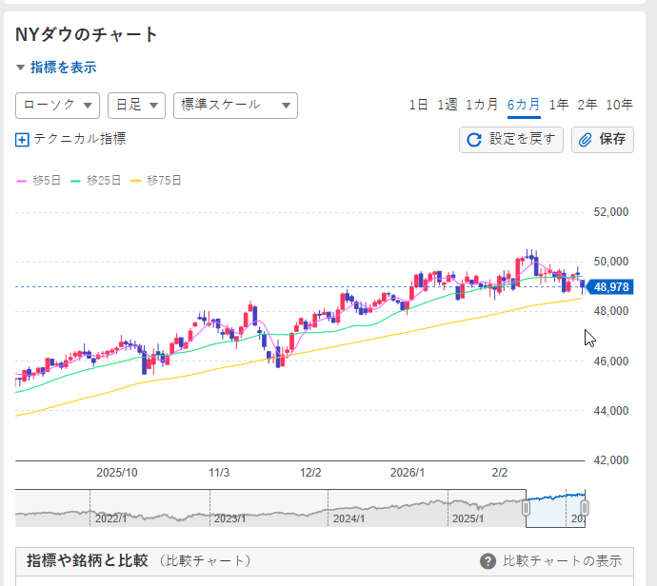The width and height of the screenshot is (657, 586).
Task: Click the 指標や銘柄と比較 section heading
Action: [88, 560]
